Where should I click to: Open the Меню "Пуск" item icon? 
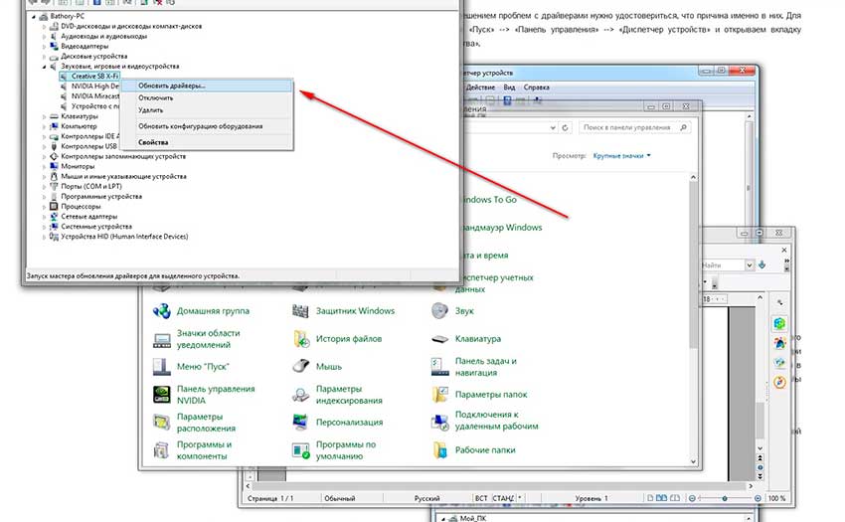point(162,367)
